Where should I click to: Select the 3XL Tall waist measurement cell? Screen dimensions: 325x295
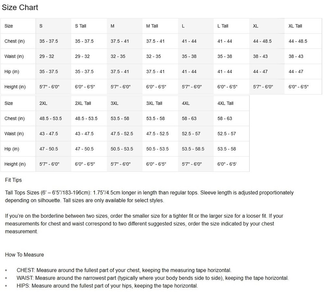point(157,134)
